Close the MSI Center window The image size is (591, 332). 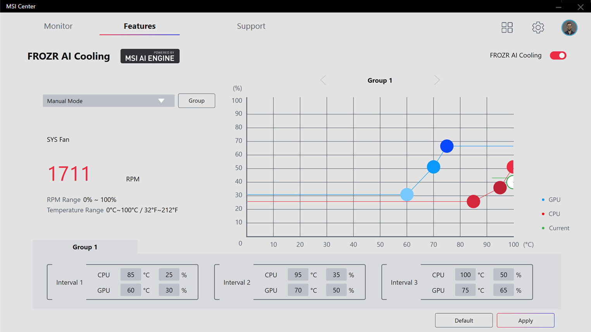coord(580,7)
